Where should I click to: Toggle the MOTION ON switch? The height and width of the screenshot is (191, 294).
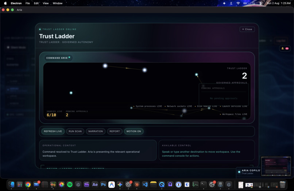[134, 131]
